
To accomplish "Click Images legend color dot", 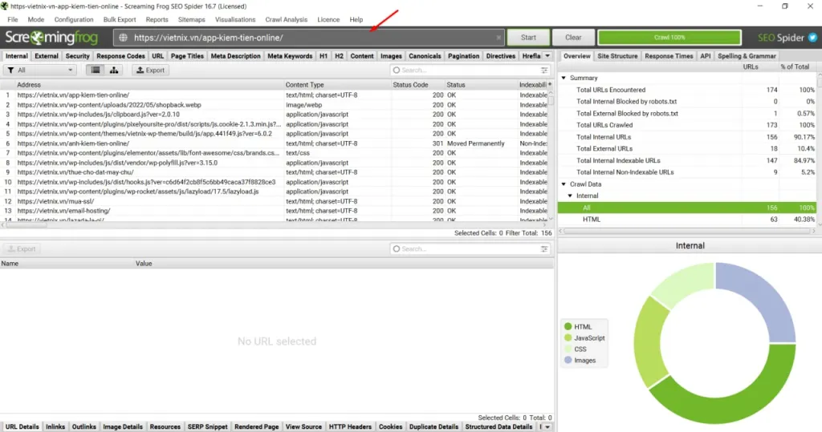I will click(568, 360).
